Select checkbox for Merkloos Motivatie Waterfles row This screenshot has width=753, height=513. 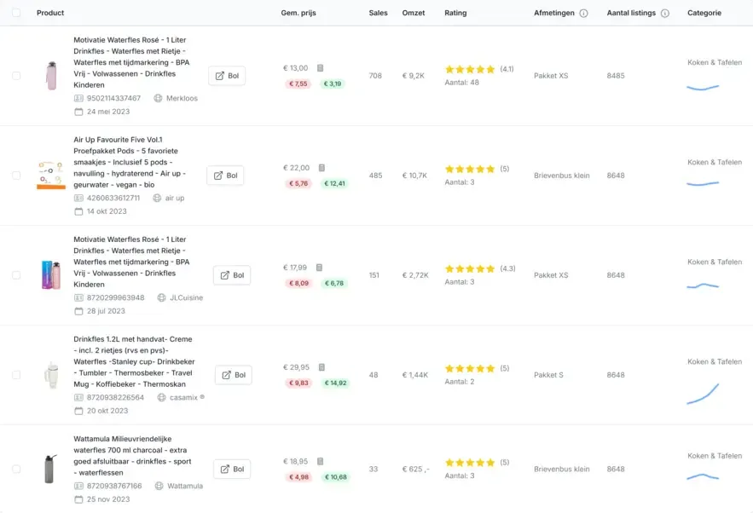coord(16,76)
